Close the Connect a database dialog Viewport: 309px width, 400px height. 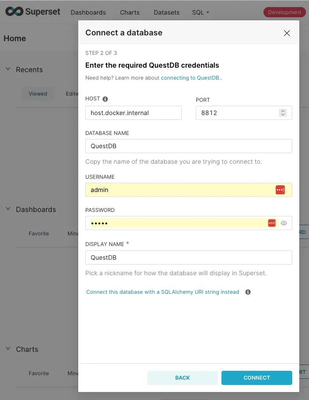(287, 33)
